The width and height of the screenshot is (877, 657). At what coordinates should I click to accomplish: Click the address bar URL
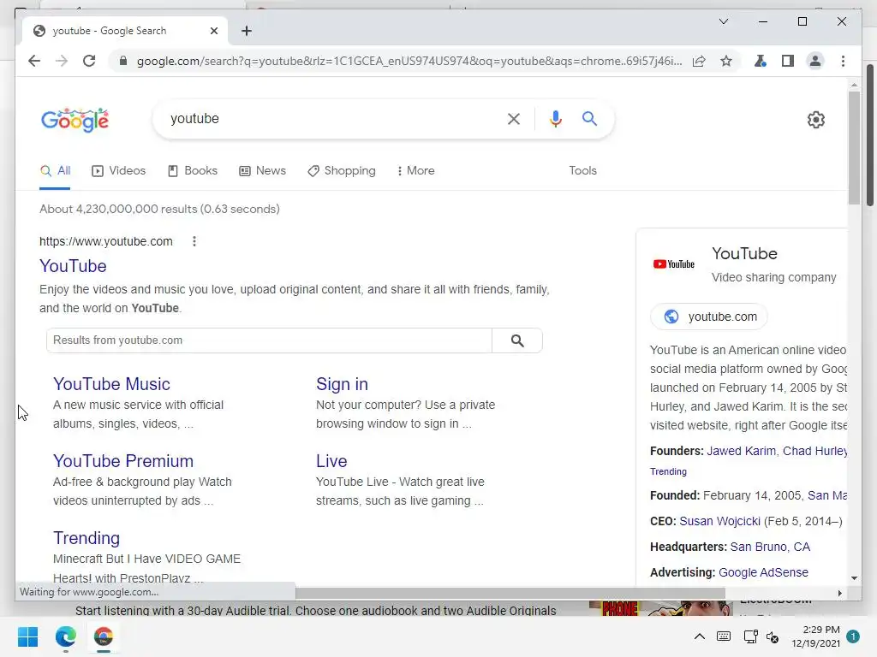pos(409,61)
